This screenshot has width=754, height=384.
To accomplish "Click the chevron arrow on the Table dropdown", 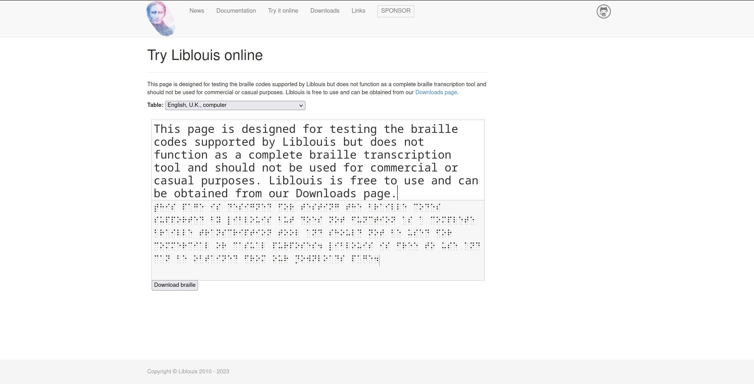I will [x=301, y=106].
